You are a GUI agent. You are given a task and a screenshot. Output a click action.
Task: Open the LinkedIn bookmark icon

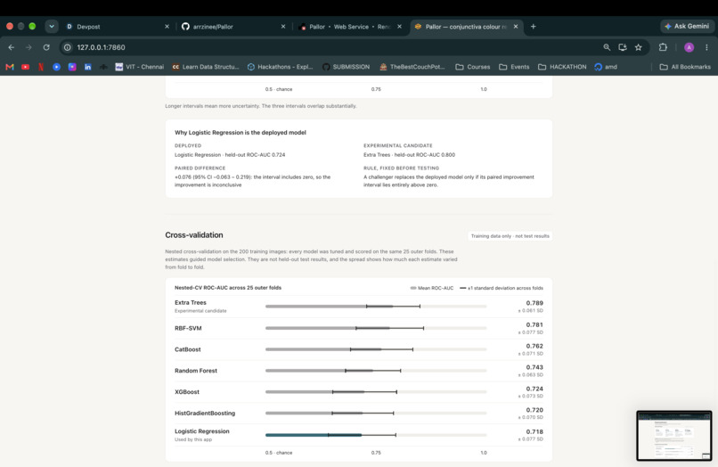[x=87, y=67]
